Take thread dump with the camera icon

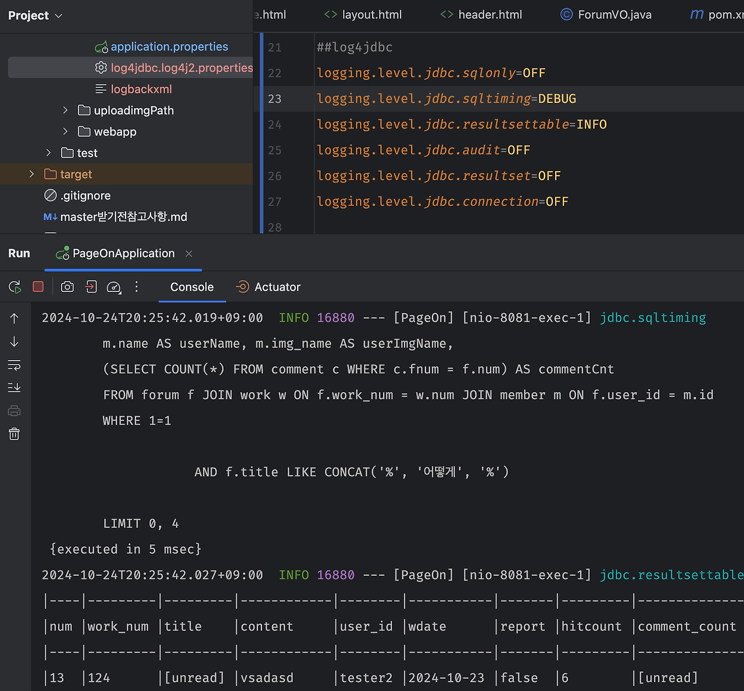coord(67,287)
